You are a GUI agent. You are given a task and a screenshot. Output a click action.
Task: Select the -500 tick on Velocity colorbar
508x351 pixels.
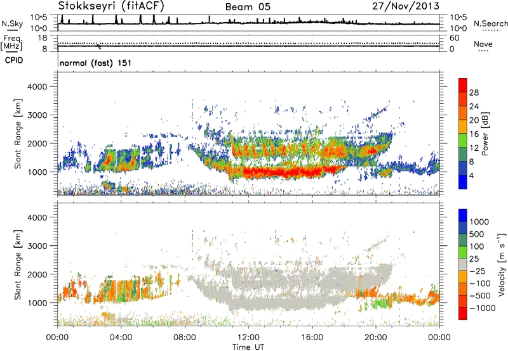480,295
